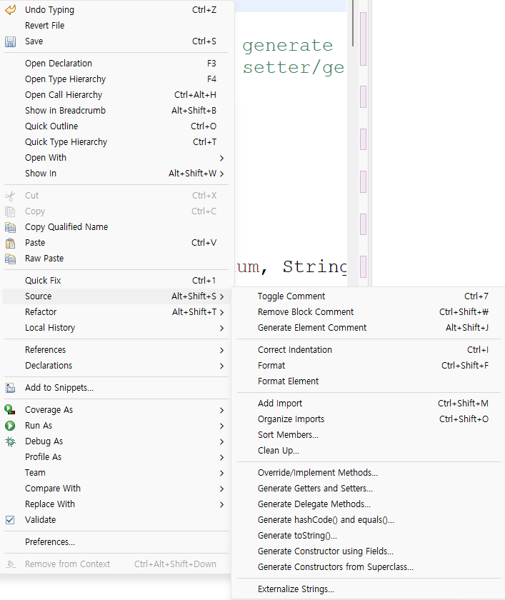Click the green Run As icon

[10, 426]
